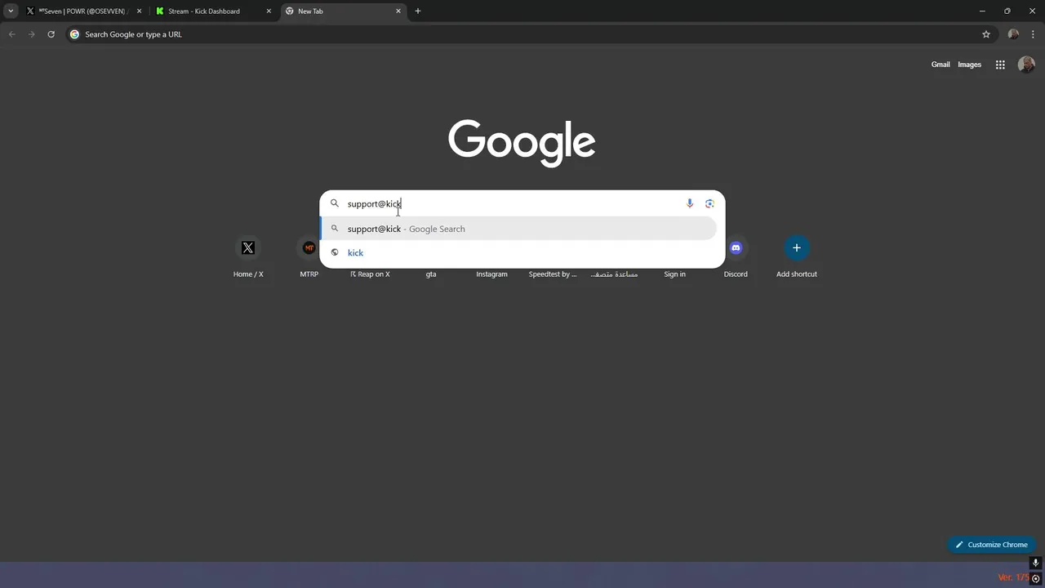The height and width of the screenshot is (588, 1045).
Task: Close the Kick Dashboard tab
Action: tap(269, 11)
